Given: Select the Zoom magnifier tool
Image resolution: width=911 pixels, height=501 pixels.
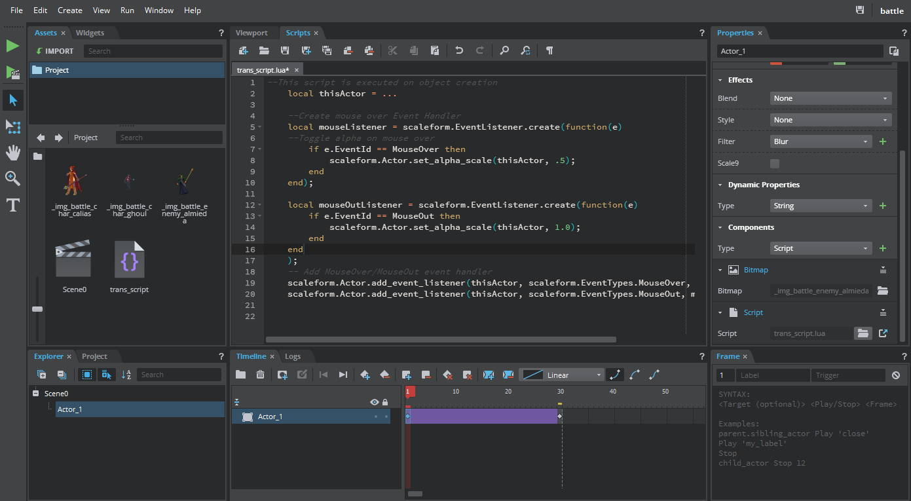Looking at the screenshot, I should 12,179.
